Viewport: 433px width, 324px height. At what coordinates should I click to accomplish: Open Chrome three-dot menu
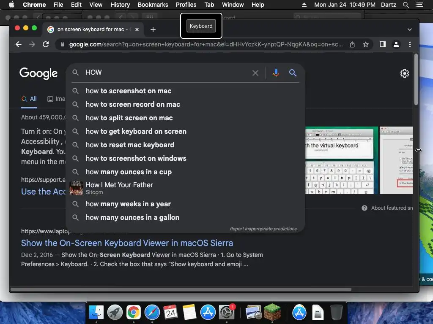pyautogui.click(x=410, y=44)
